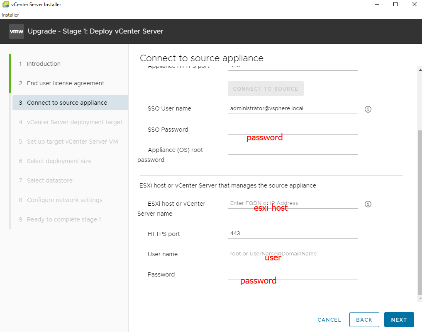Focus the HTTPS port field

click(x=293, y=233)
